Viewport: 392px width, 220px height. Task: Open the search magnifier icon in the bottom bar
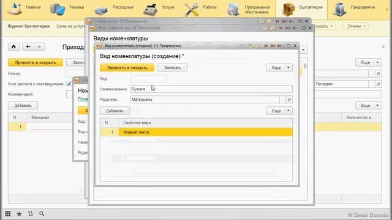click(42, 214)
